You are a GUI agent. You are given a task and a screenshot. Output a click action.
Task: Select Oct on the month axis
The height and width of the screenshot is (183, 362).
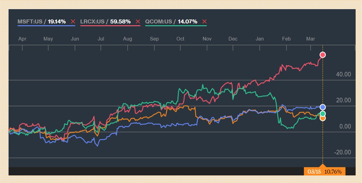click(x=181, y=39)
